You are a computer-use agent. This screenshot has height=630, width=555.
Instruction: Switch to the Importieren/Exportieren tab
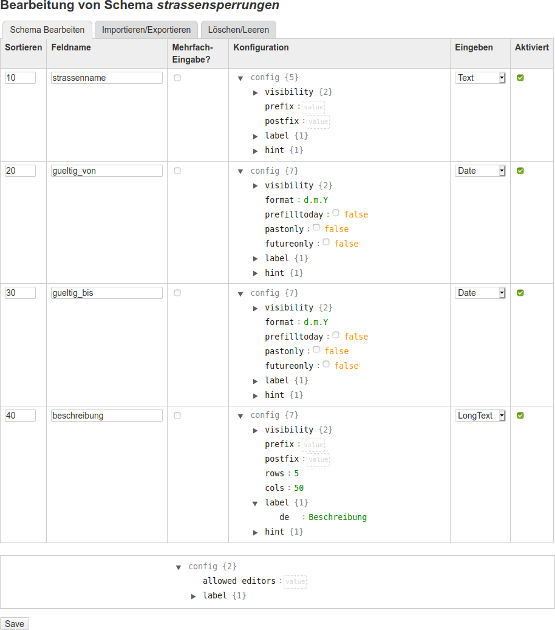coord(146,30)
